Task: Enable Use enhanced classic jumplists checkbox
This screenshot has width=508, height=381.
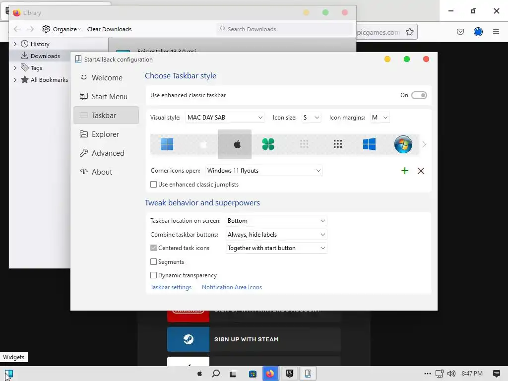Action: (x=154, y=185)
